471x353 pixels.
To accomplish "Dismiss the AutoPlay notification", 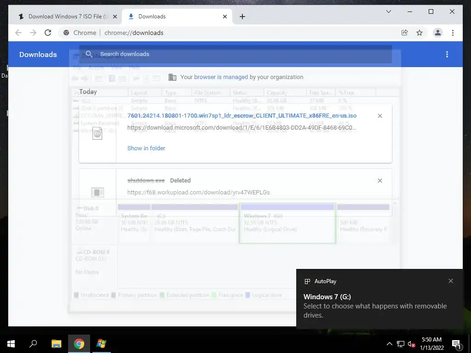I will point(451,281).
